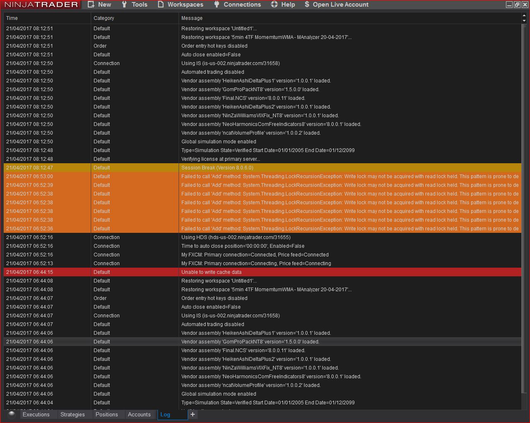Click the timestamp 21/04/2017 06:52:36

point(29,229)
